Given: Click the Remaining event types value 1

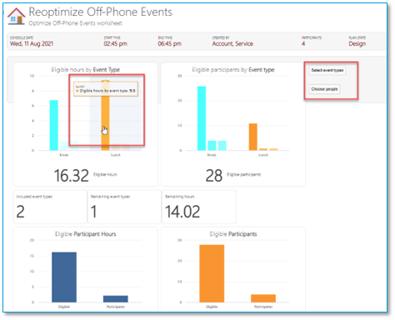Looking at the screenshot, I should tap(93, 212).
